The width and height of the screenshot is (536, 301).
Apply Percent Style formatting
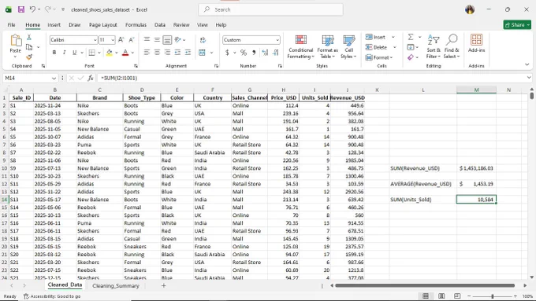point(244,53)
